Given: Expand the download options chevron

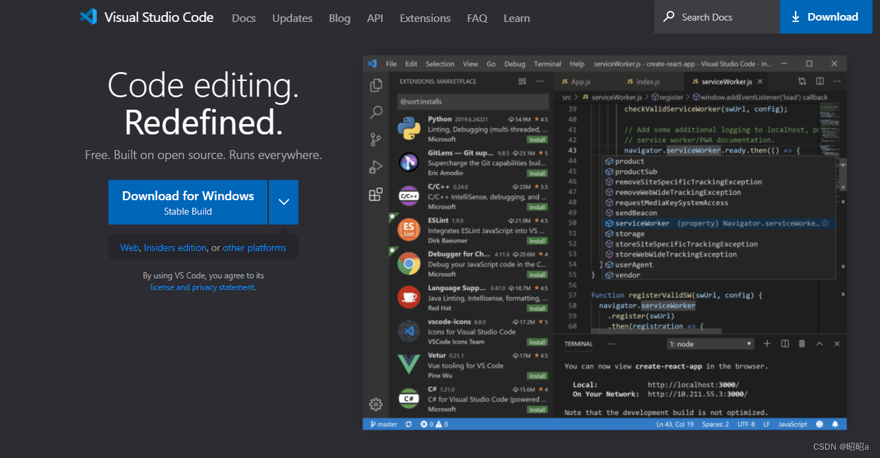Looking at the screenshot, I should pyautogui.click(x=284, y=202).
